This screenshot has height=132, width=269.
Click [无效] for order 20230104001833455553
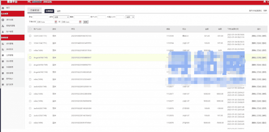click(259, 43)
